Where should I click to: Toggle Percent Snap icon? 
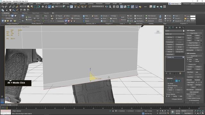[82, 7]
